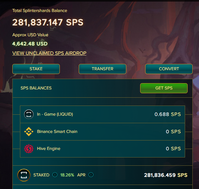Click the total 281,837.147 SPS balance
This screenshot has width=199, height=189.
[48, 22]
